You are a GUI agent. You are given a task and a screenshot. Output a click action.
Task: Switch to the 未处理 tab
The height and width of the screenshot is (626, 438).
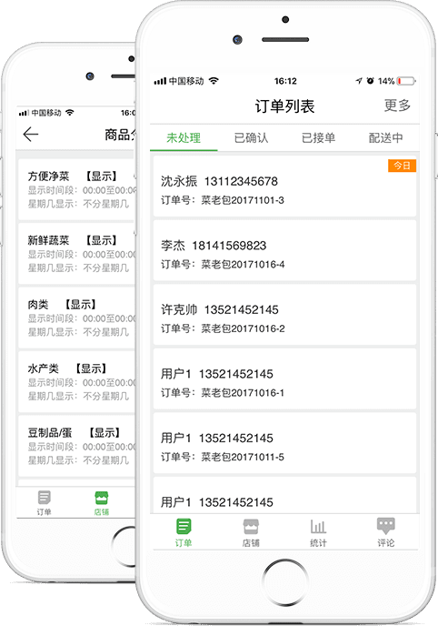(184, 137)
